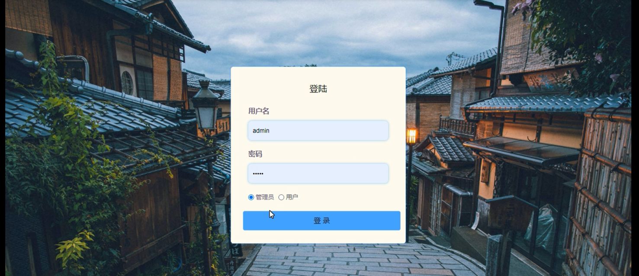Click the 用户名 username input field
639x276 pixels.
[318, 131]
